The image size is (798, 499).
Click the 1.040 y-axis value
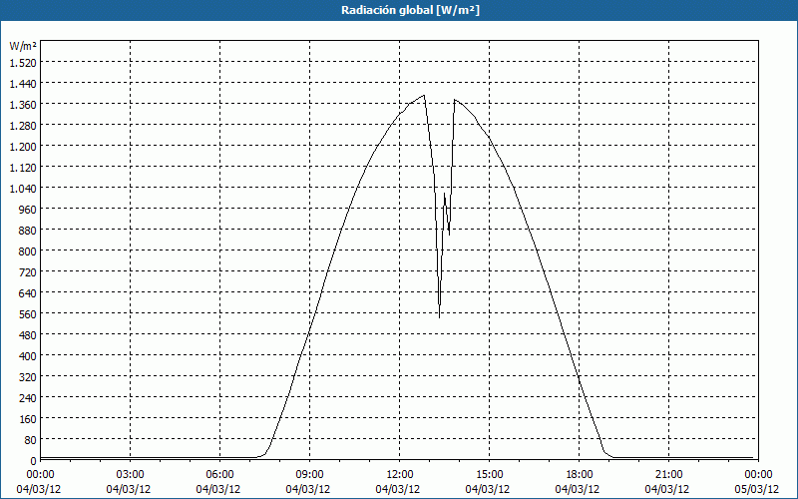(23, 189)
